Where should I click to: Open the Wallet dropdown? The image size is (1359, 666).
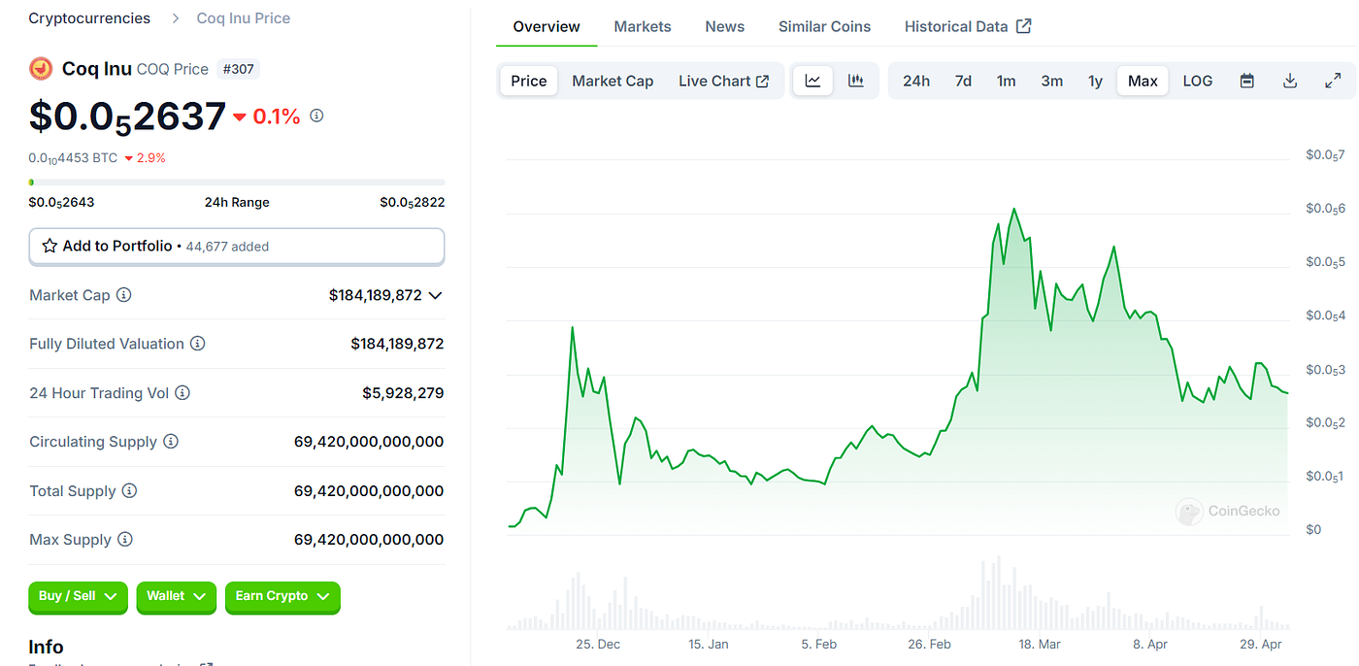(176, 596)
